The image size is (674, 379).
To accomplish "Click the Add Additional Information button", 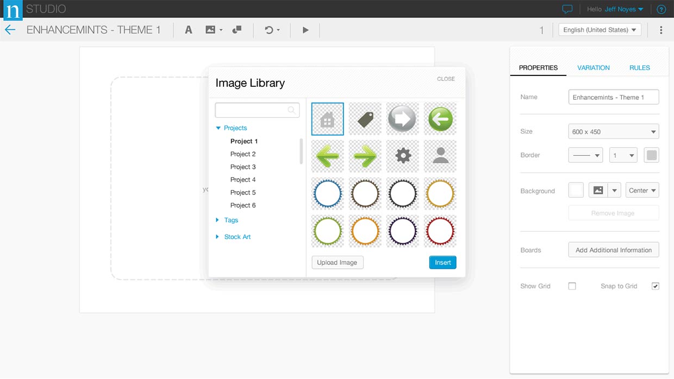I will click(x=613, y=250).
